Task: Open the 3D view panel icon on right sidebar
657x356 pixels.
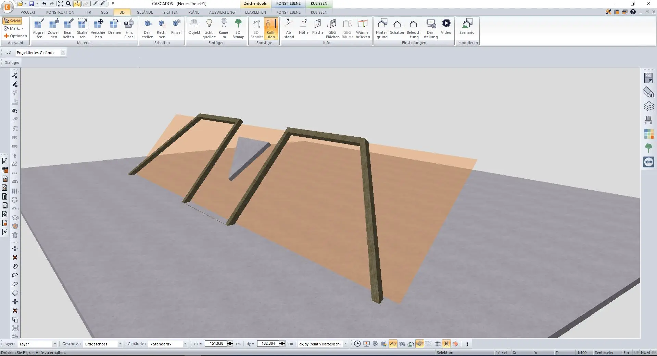Action: (x=648, y=92)
